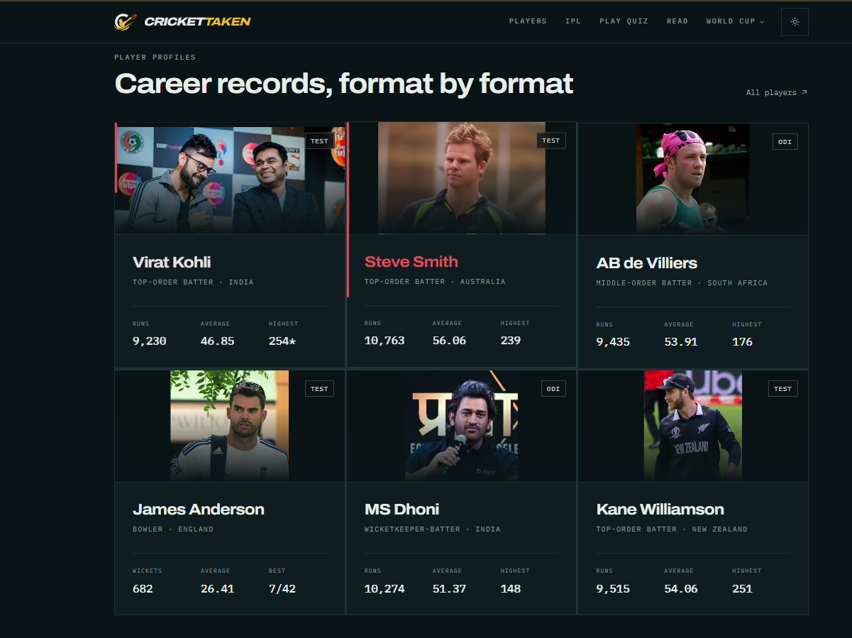The width and height of the screenshot is (852, 638).
Task: Open James Anderson's profile name link
Action: click(199, 509)
